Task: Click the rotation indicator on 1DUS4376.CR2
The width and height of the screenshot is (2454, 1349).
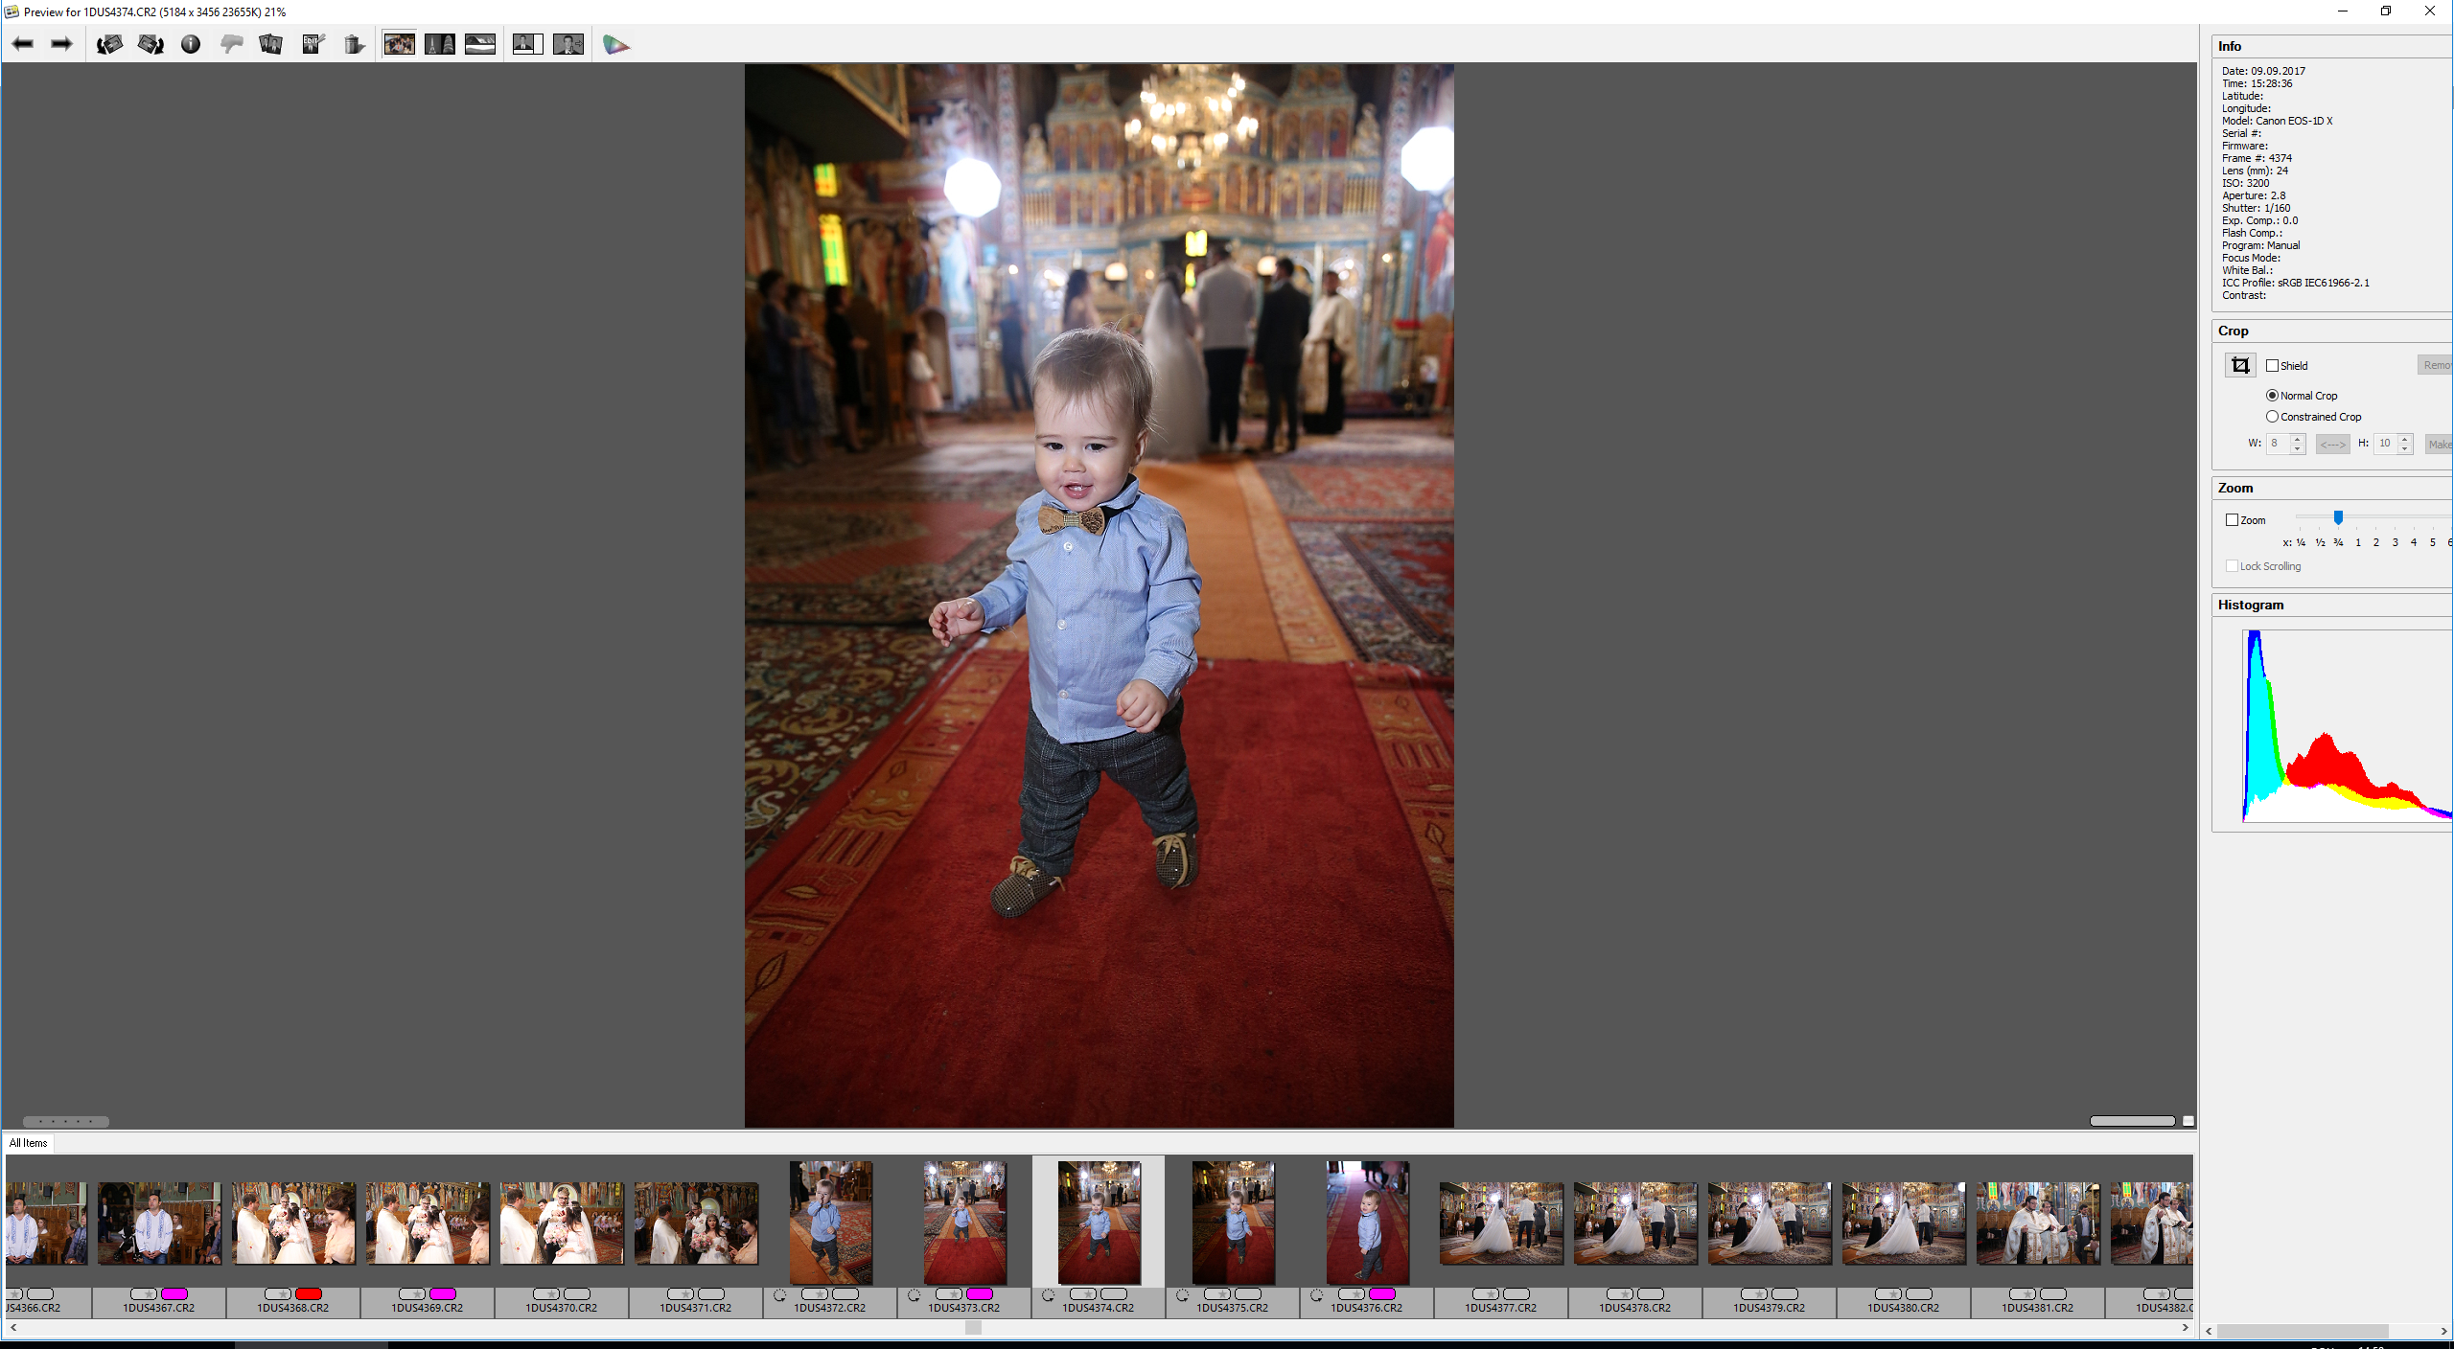Action: click(x=1317, y=1294)
